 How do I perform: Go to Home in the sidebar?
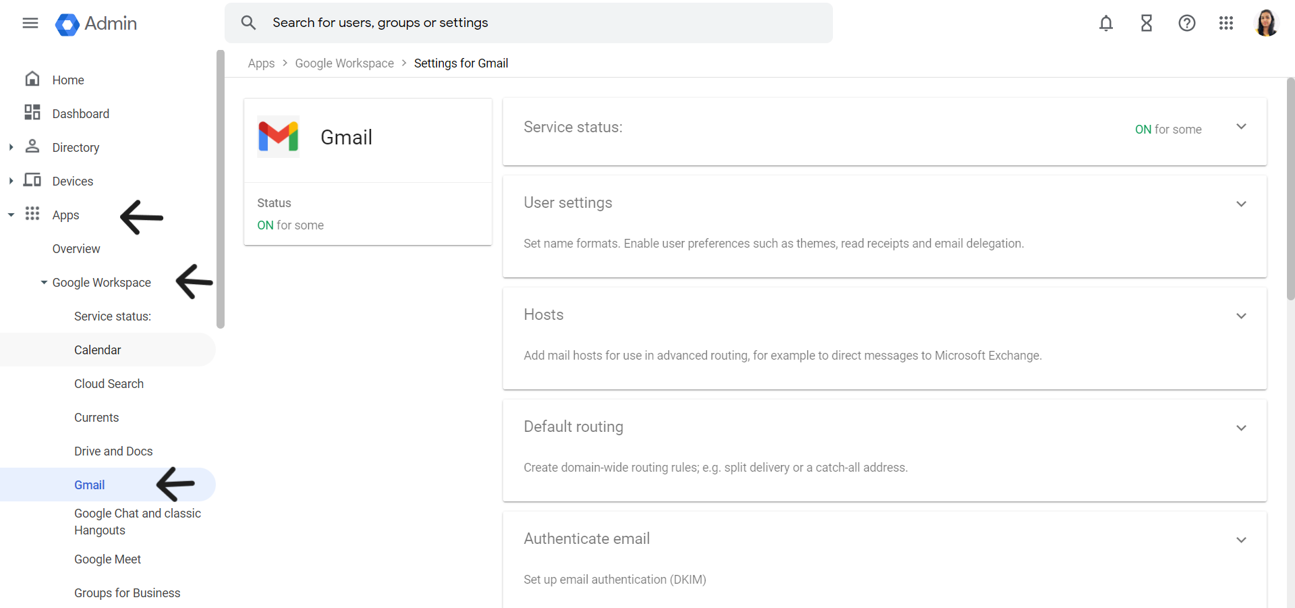click(x=68, y=80)
